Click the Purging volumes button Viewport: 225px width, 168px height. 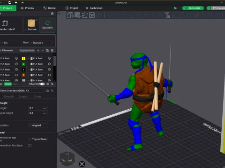point(27,50)
